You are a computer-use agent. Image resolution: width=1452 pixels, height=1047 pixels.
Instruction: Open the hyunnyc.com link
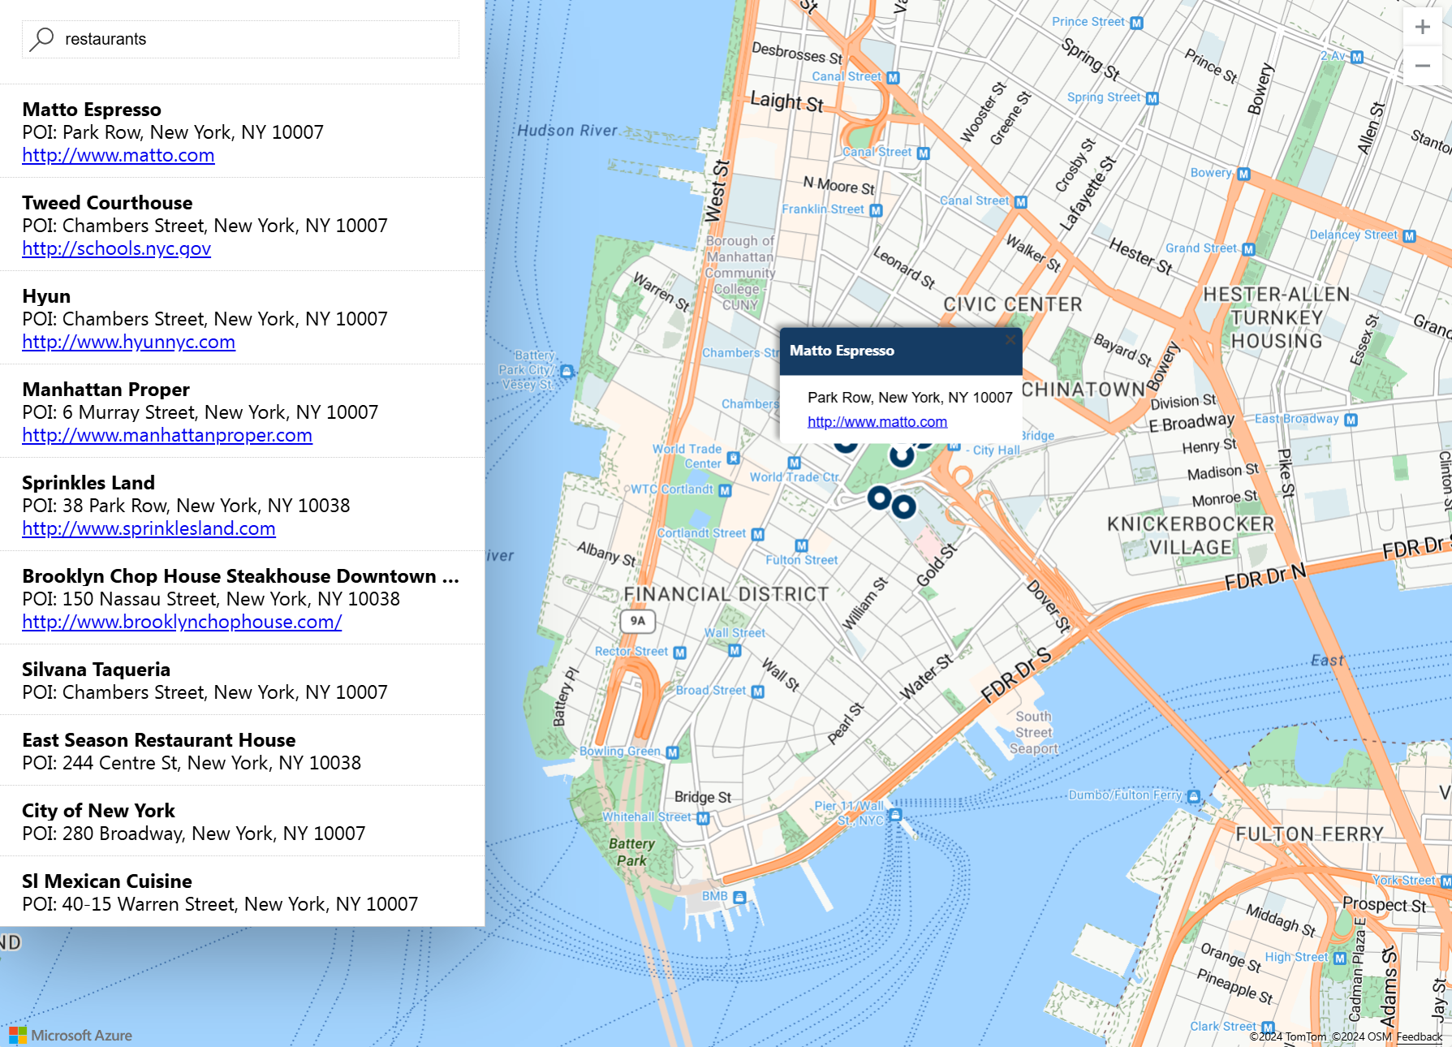(128, 342)
